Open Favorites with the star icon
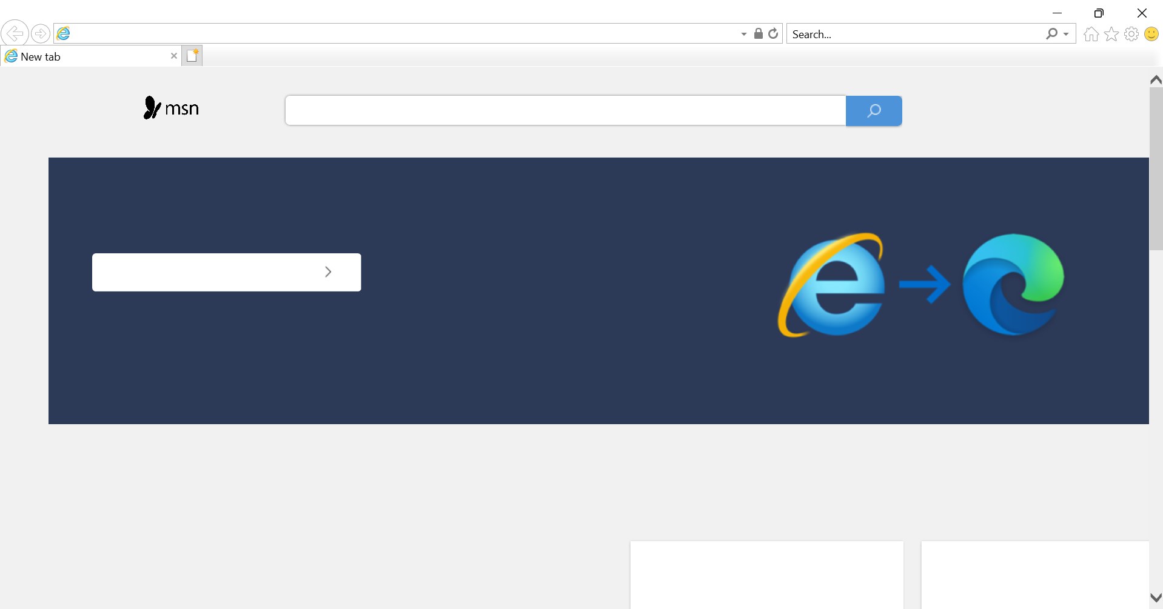Image resolution: width=1163 pixels, height=609 pixels. 1111,35
